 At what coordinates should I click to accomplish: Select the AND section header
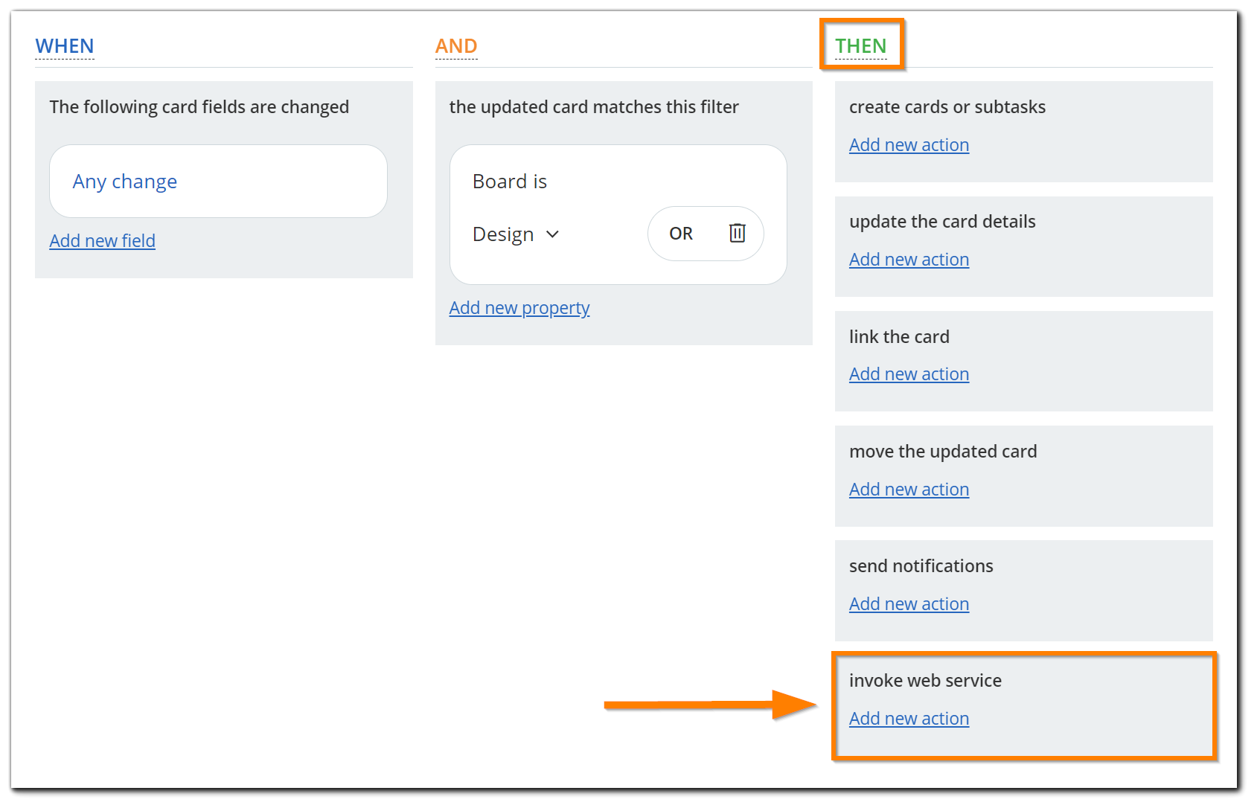click(455, 45)
